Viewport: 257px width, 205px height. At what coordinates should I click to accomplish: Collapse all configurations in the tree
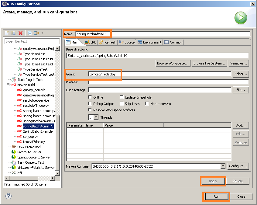(x=29, y=33)
